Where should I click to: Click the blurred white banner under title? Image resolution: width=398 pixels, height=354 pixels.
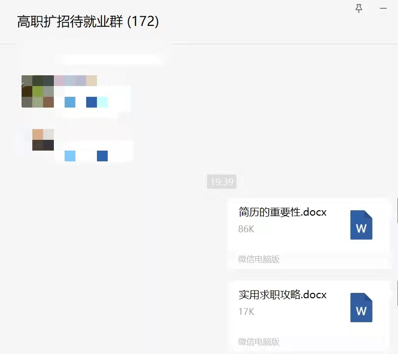(113, 59)
